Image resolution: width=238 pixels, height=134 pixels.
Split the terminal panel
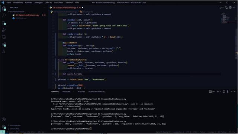click(224, 92)
